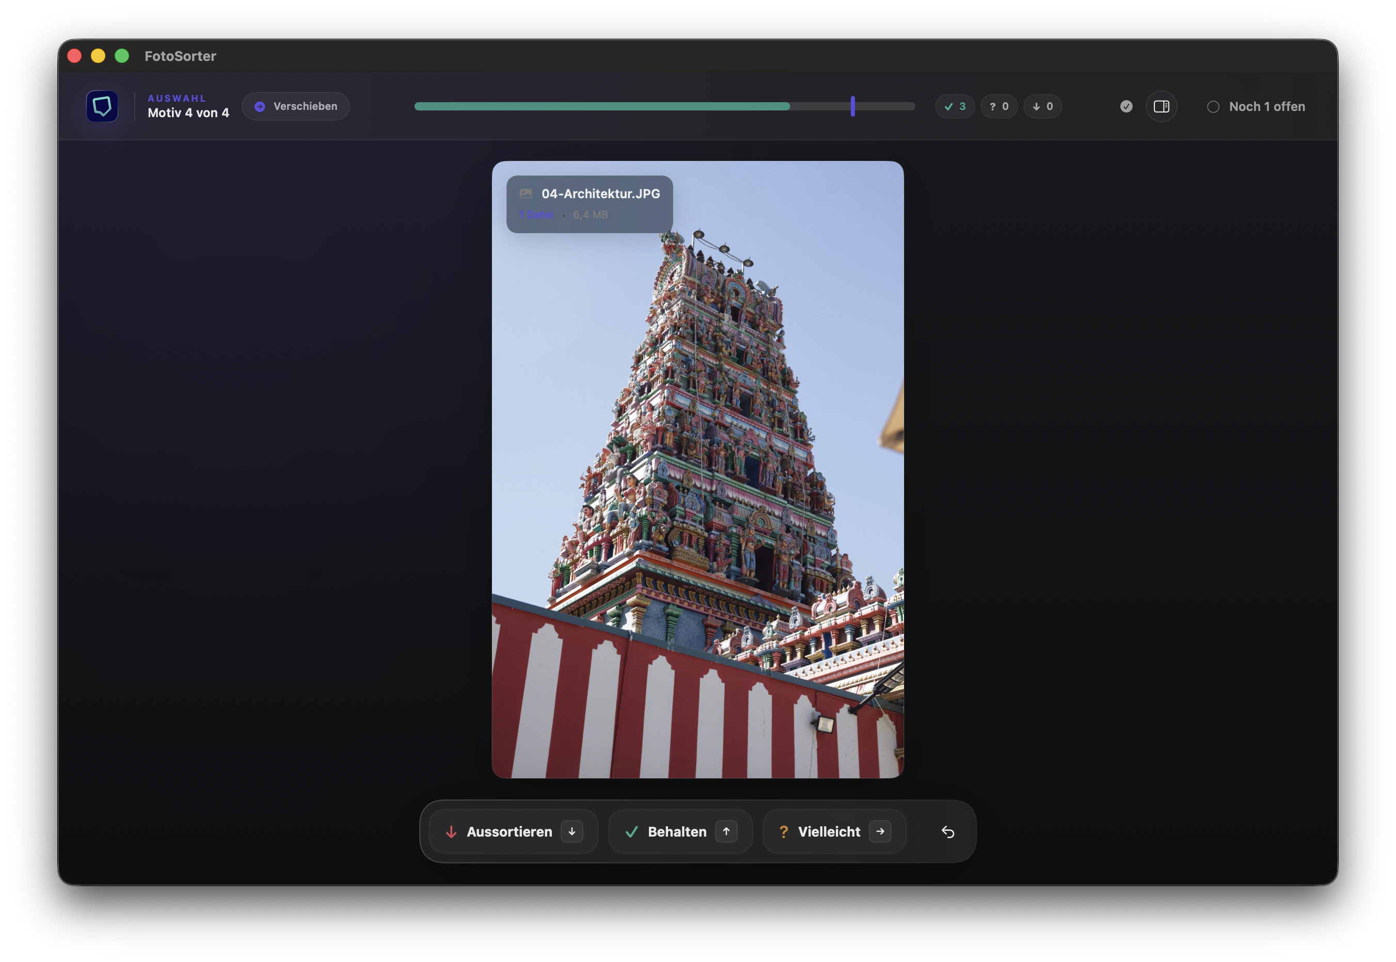Click the dotted circle icon beside Noch 1 offen
This screenshot has height=962, width=1396.
[1213, 107]
